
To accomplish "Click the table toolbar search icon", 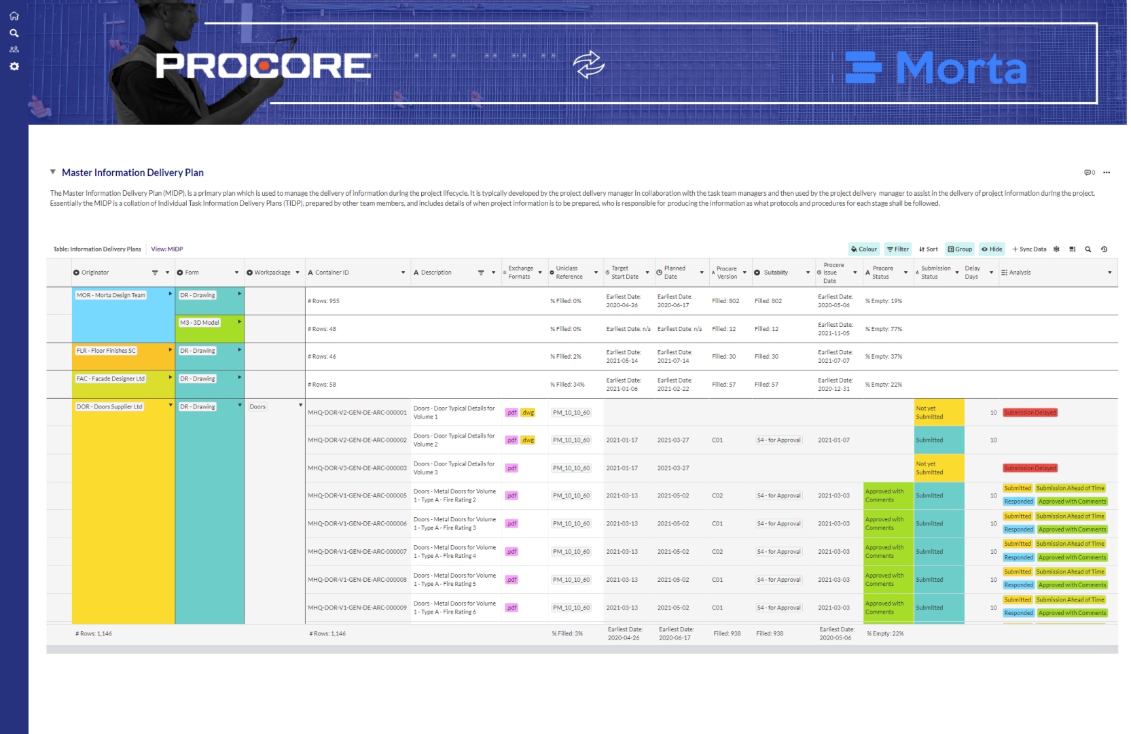I will pyautogui.click(x=1088, y=249).
